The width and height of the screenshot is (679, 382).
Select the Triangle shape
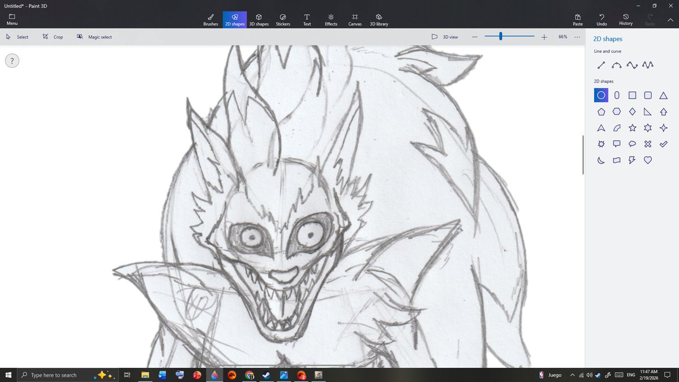click(x=664, y=96)
